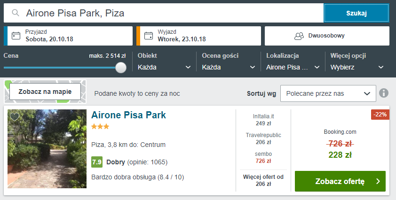Click Podane kwoty to ceny za noc
Screen dimensions: 396x200
point(137,93)
